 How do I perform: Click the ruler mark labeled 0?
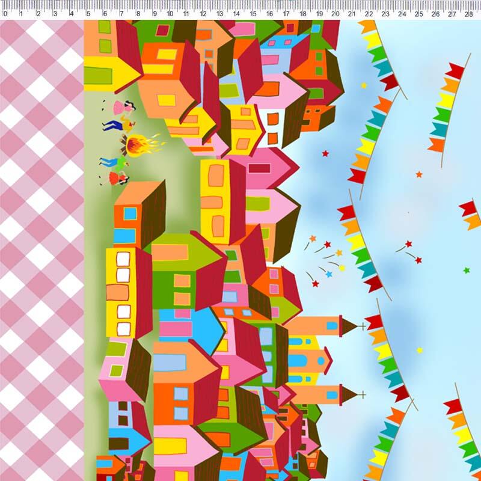(x=5, y=14)
